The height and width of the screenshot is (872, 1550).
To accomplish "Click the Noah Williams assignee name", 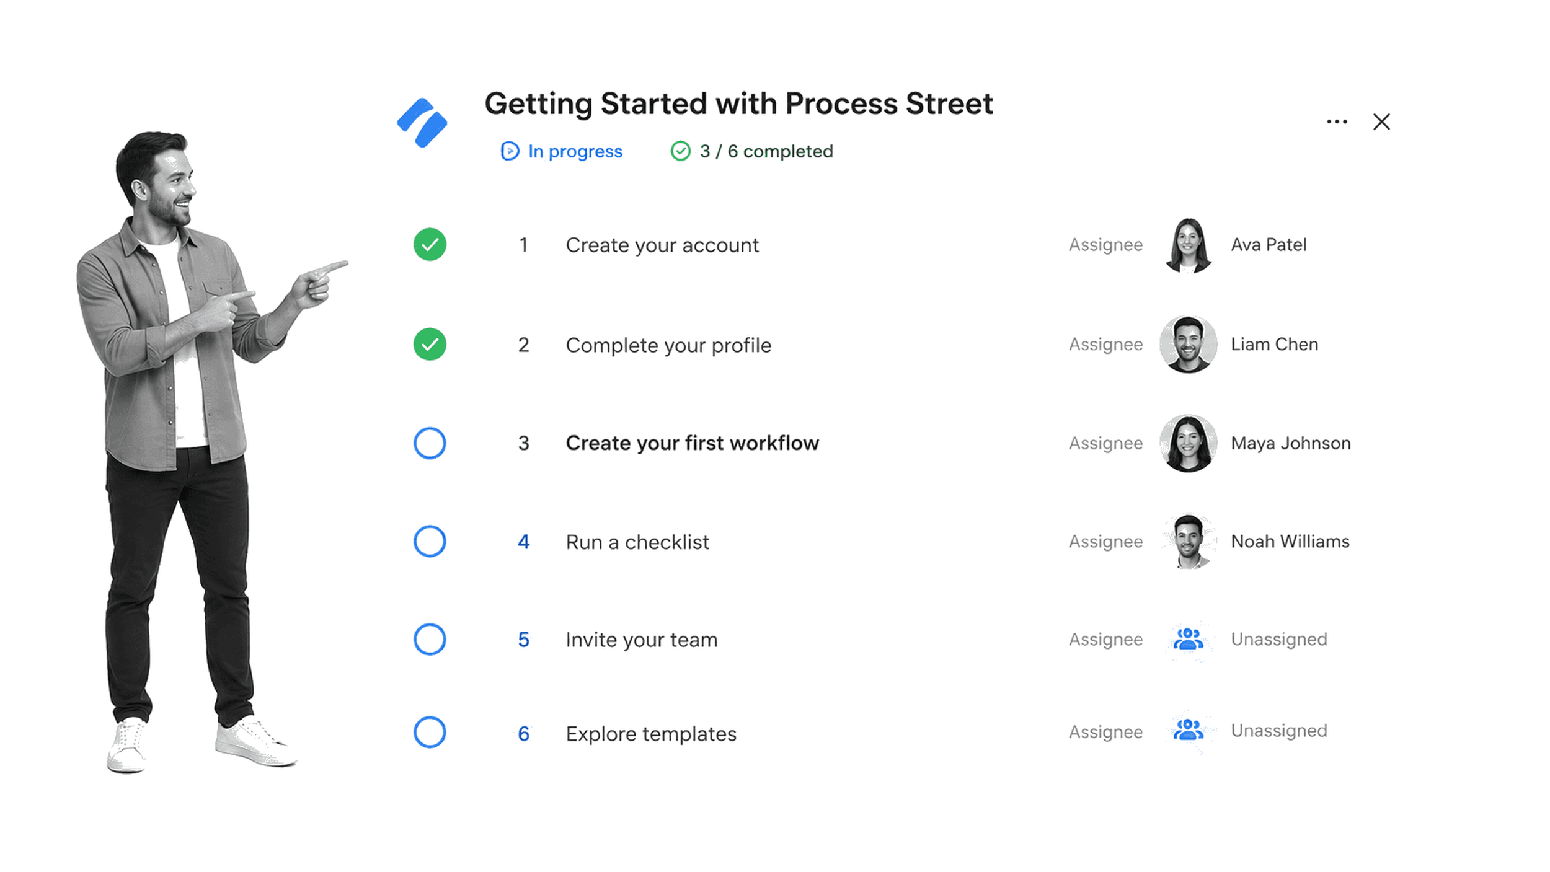I will pyautogui.click(x=1290, y=542).
